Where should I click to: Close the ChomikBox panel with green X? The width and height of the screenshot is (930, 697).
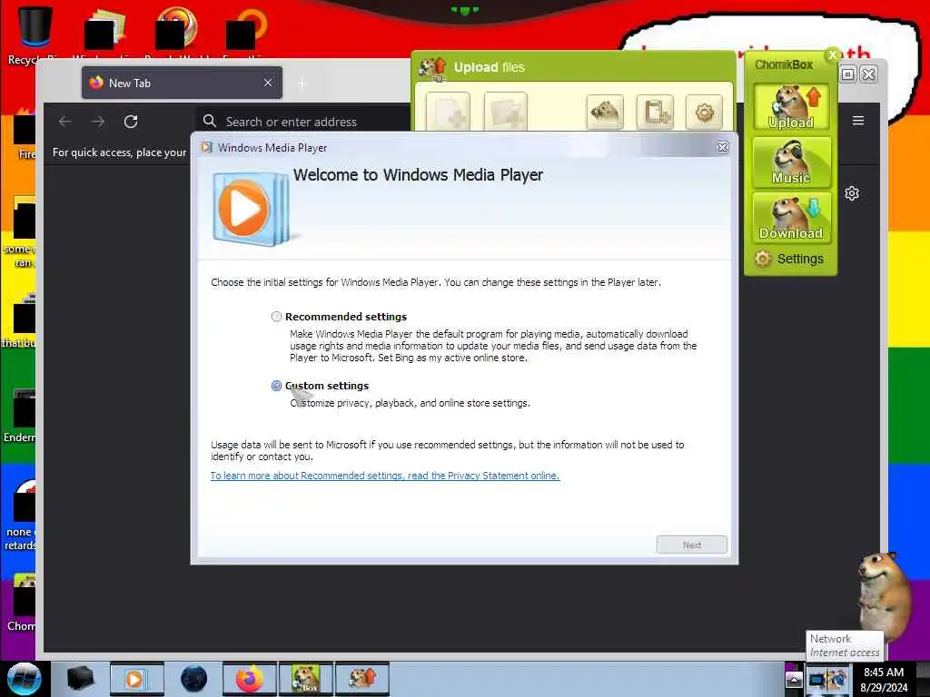pyautogui.click(x=833, y=54)
